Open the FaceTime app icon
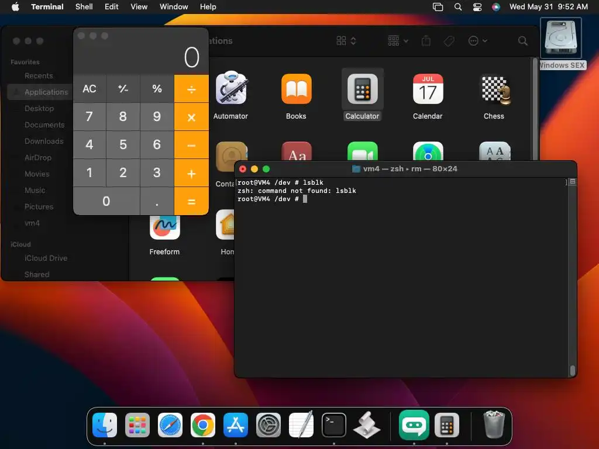Screen dimensions: 599x449 click(x=363, y=151)
